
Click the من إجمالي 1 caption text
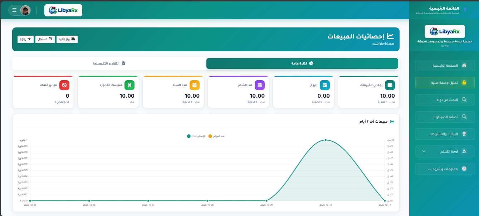[x=62, y=102]
